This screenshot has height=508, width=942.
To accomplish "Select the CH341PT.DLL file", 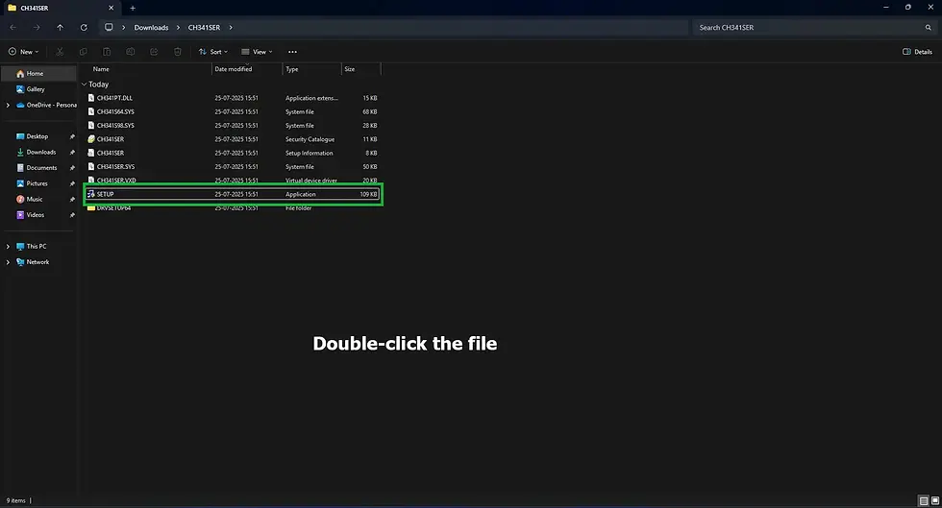I will 233,98.
